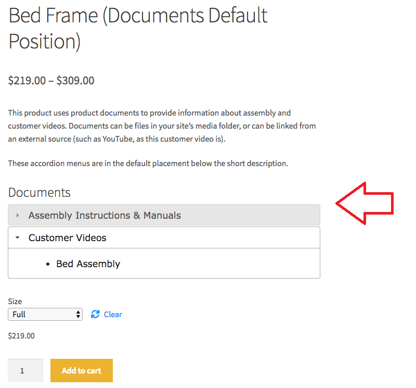
Task: Expand the Assembly Instructions & Manuals accordion
Action: click(105, 215)
